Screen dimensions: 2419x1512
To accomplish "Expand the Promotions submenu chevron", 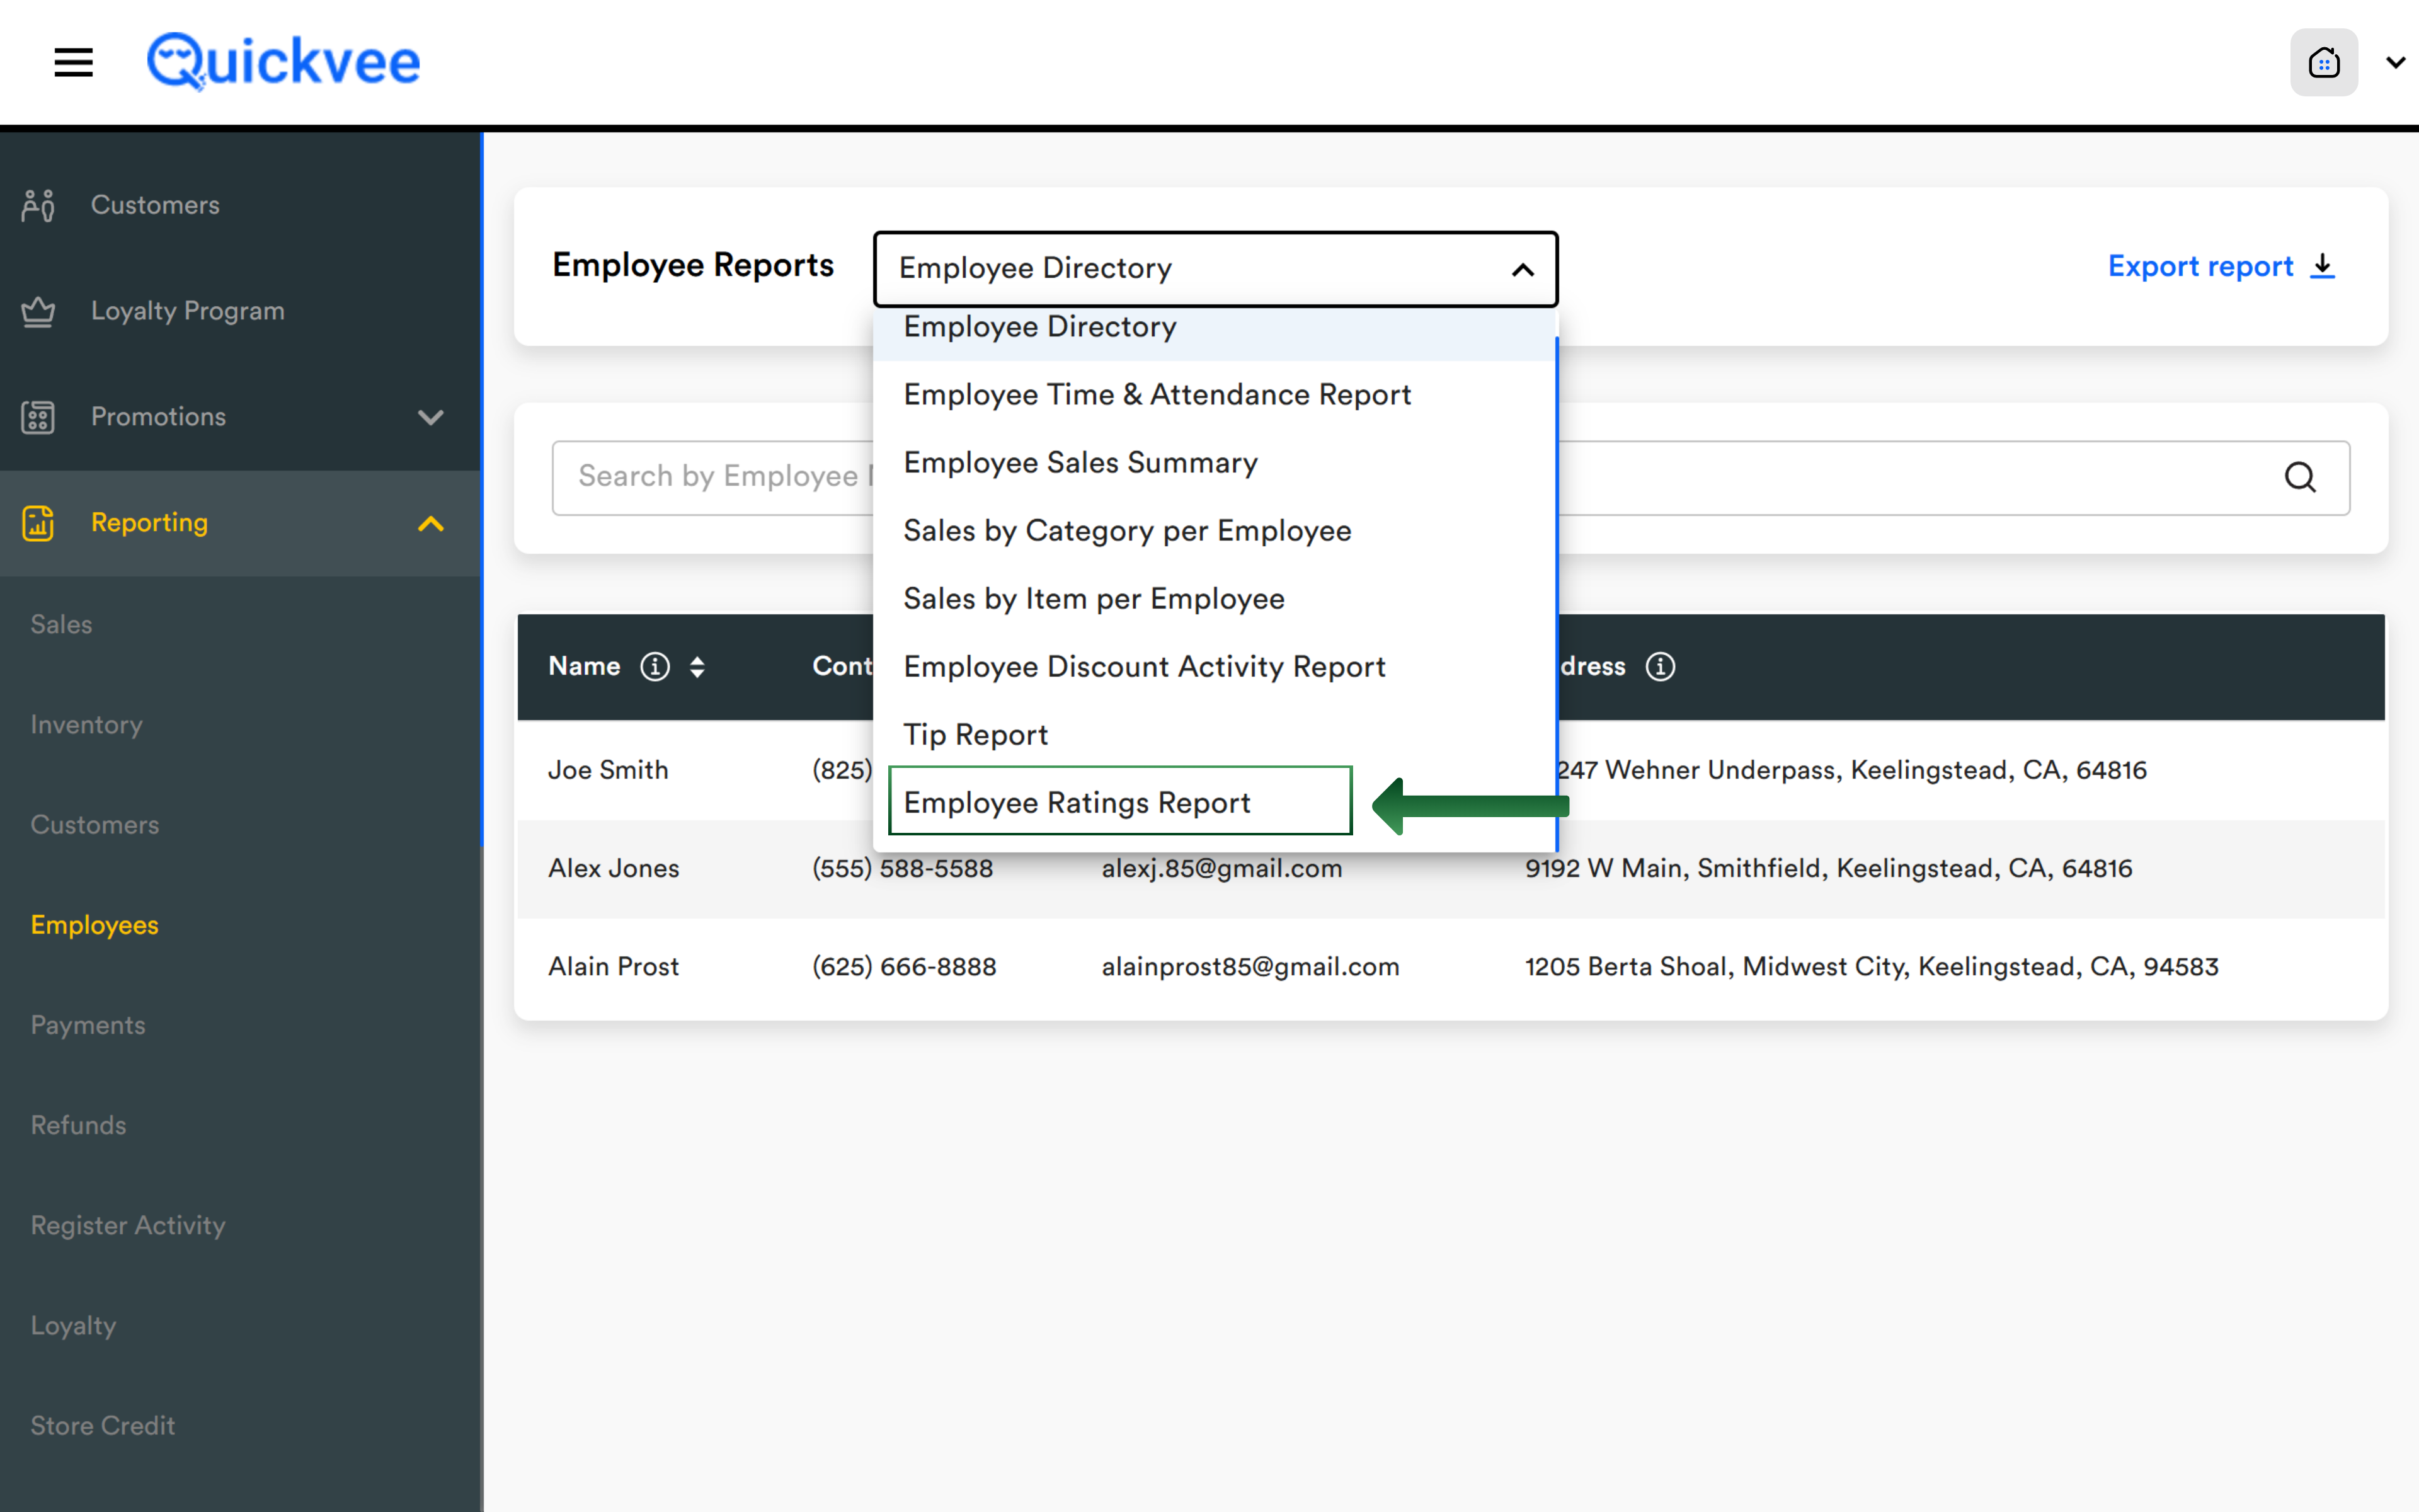I will [431, 417].
